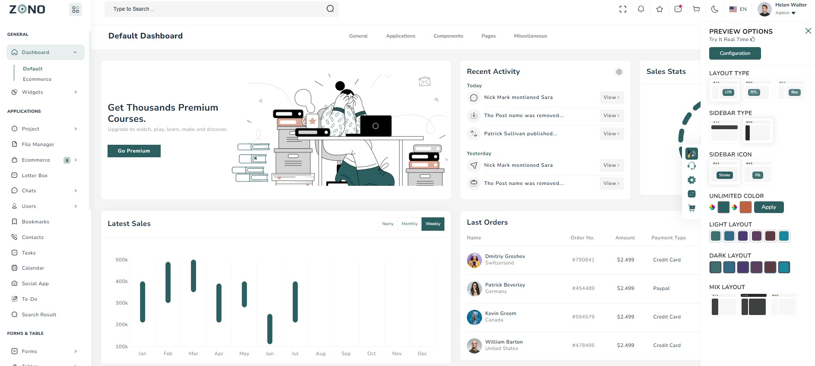The width and height of the screenshot is (815, 366).
Task: Click Dmitriy Groshev's avatar in Last Orders
Action: pyautogui.click(x=474, y=260)
